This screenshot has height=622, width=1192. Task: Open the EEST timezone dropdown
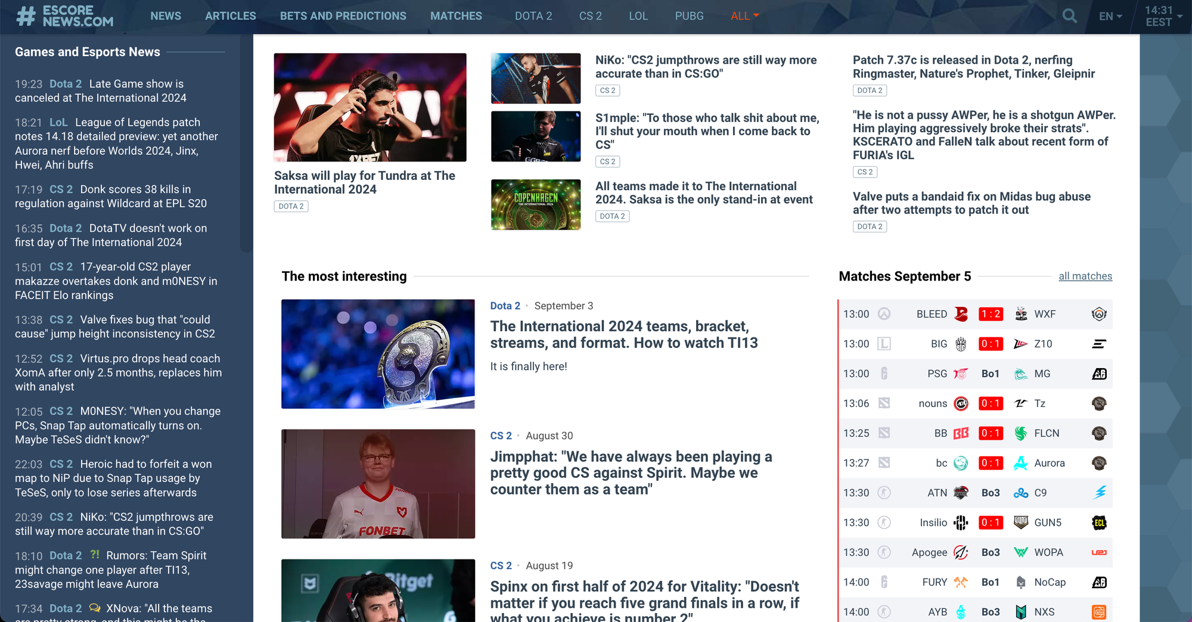coord(1163,16)
